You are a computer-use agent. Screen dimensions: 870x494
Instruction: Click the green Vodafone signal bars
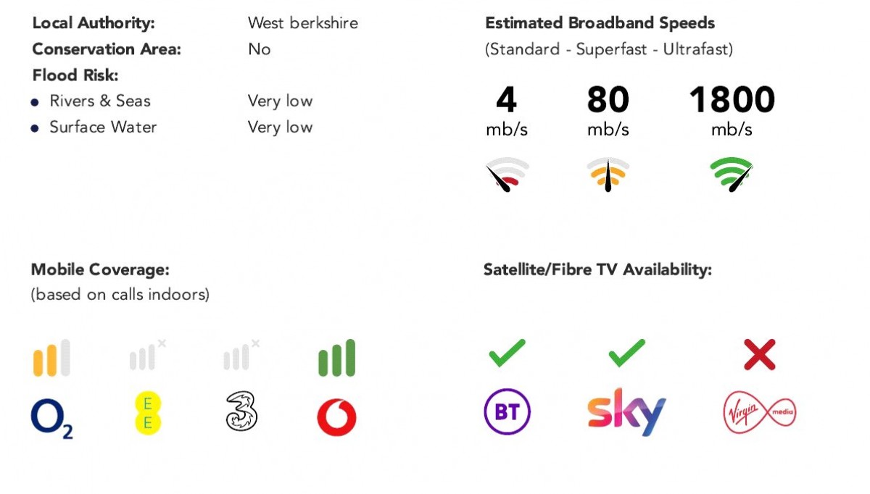[x=336, y=358]
